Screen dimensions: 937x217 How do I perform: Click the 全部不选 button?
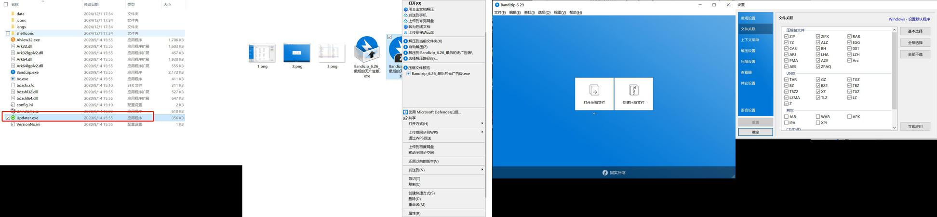[915, 54]
